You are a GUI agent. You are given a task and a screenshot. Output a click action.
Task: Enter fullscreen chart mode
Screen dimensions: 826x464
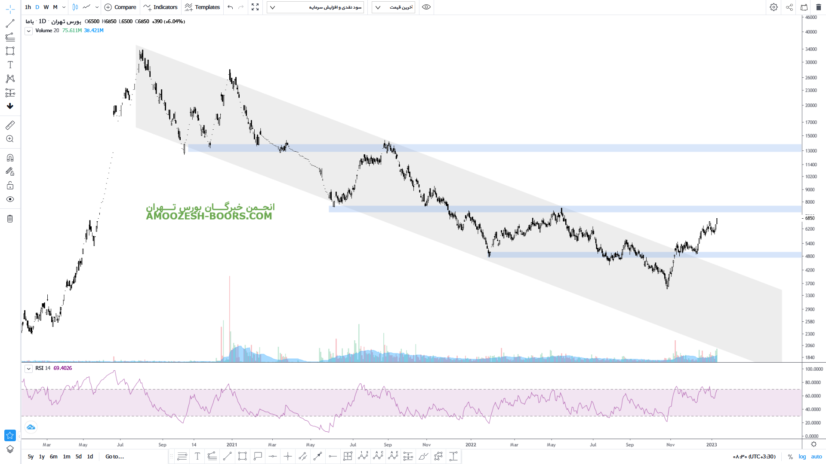pos(255,7)
